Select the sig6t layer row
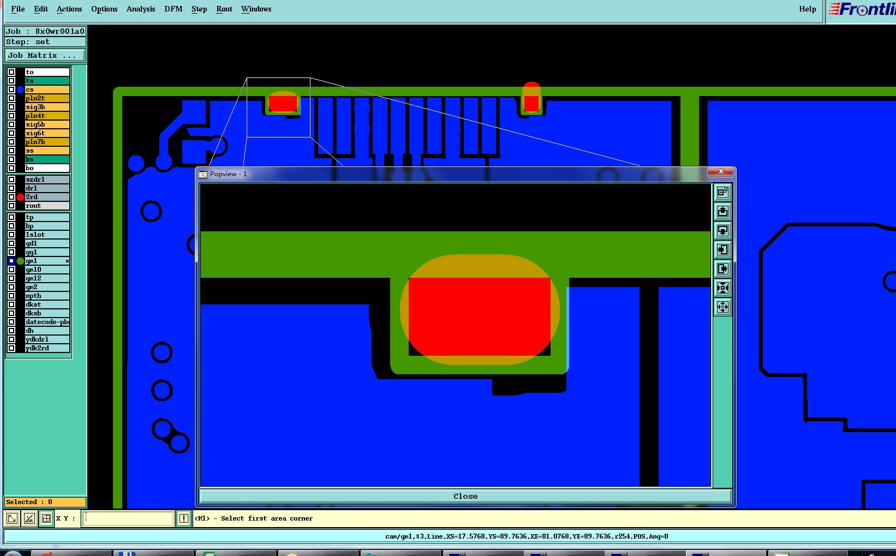 [47, 133]
